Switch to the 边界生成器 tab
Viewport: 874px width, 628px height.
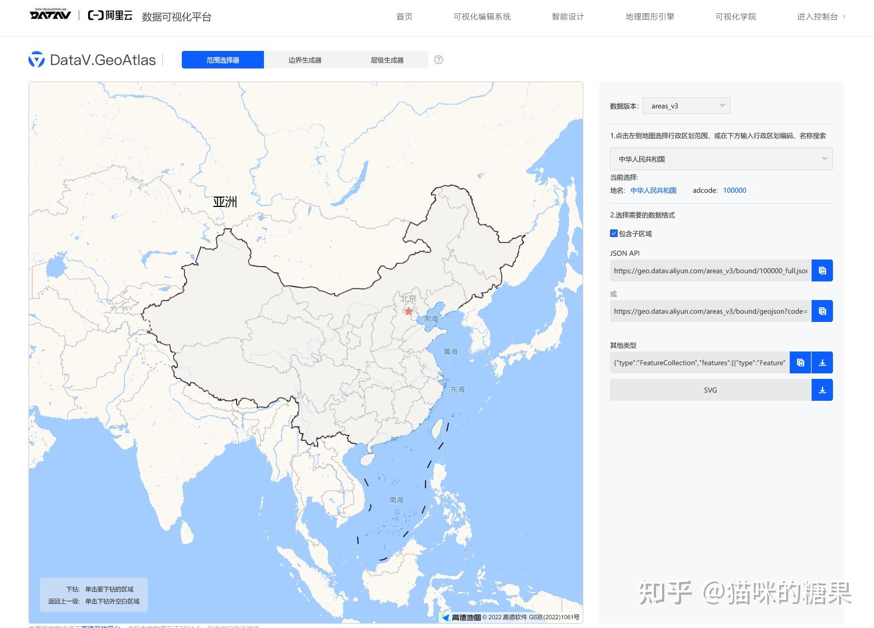click(305, 60)
